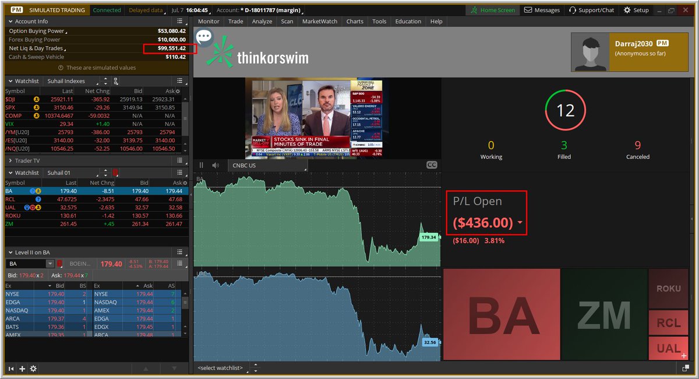
Task: Open Trader TV gadget menu icon
Action: coord(180,160)
